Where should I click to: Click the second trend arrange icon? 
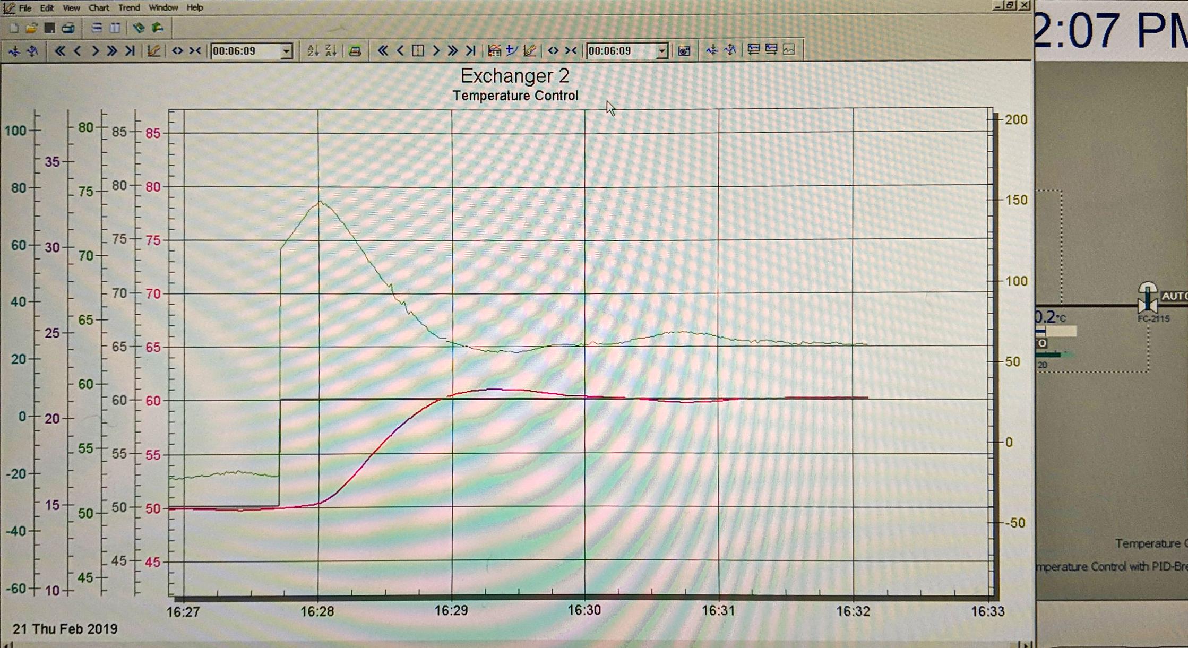[x=771, y=50]
